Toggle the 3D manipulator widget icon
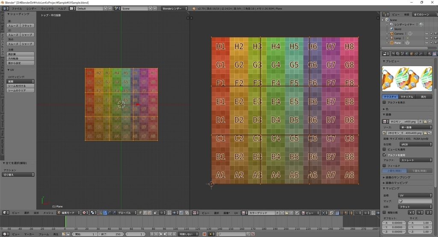The width and height of the screenshot is (438, 237). point(100,213)
